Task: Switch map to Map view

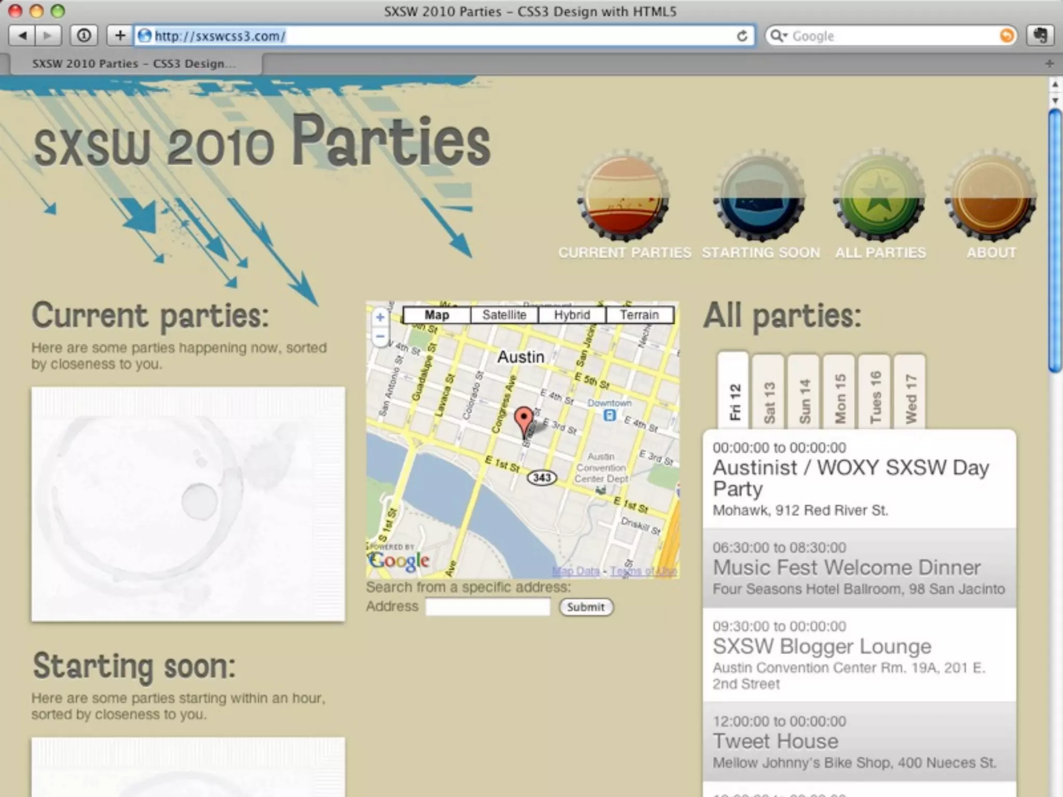Action: tap(437, 315)
